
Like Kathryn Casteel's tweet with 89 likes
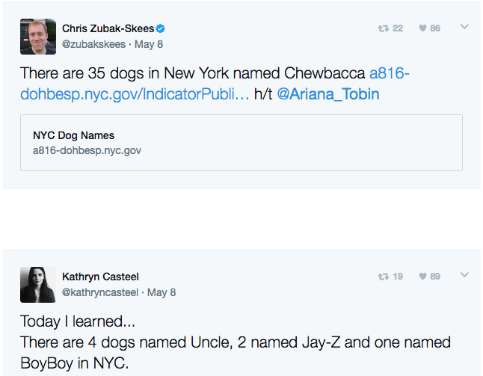pos(423,277)
